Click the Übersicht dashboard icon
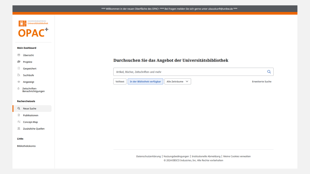This screenshot has width=310, height=174. 19,55
